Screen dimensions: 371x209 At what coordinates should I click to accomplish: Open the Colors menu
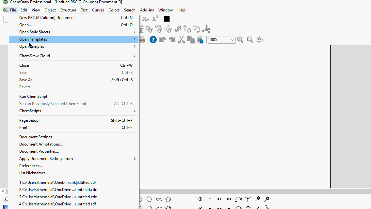114,10
